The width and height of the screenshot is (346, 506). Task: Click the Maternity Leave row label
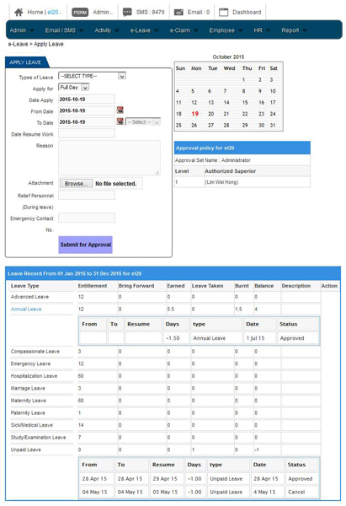coord(29,401)
